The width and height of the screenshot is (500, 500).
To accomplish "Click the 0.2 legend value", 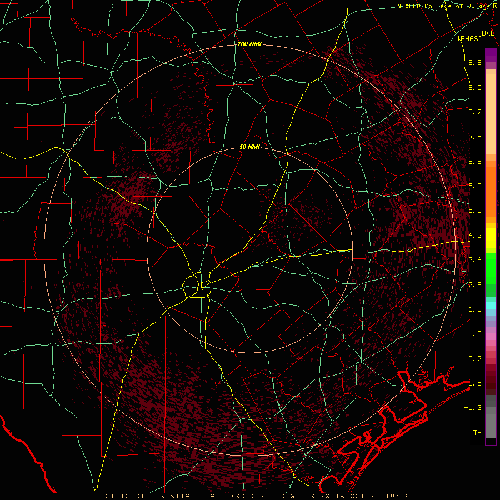I will click(x=475, y=359).
